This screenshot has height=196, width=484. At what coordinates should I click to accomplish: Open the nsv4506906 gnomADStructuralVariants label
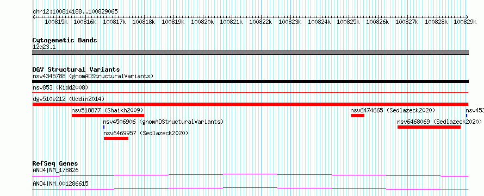coord(163,122)
